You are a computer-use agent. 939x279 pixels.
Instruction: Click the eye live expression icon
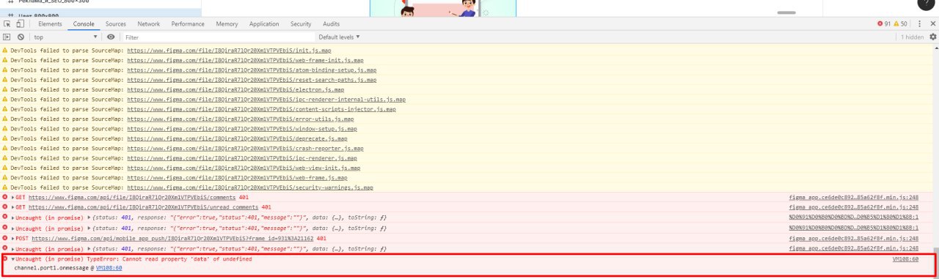[x=111, y=37]
